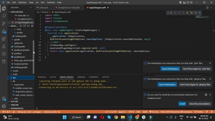The image size is (215, 121).
Task: Dismiss the .pbxproj marketplace notification
Action: pyautogui.click(x=210, y=79)
